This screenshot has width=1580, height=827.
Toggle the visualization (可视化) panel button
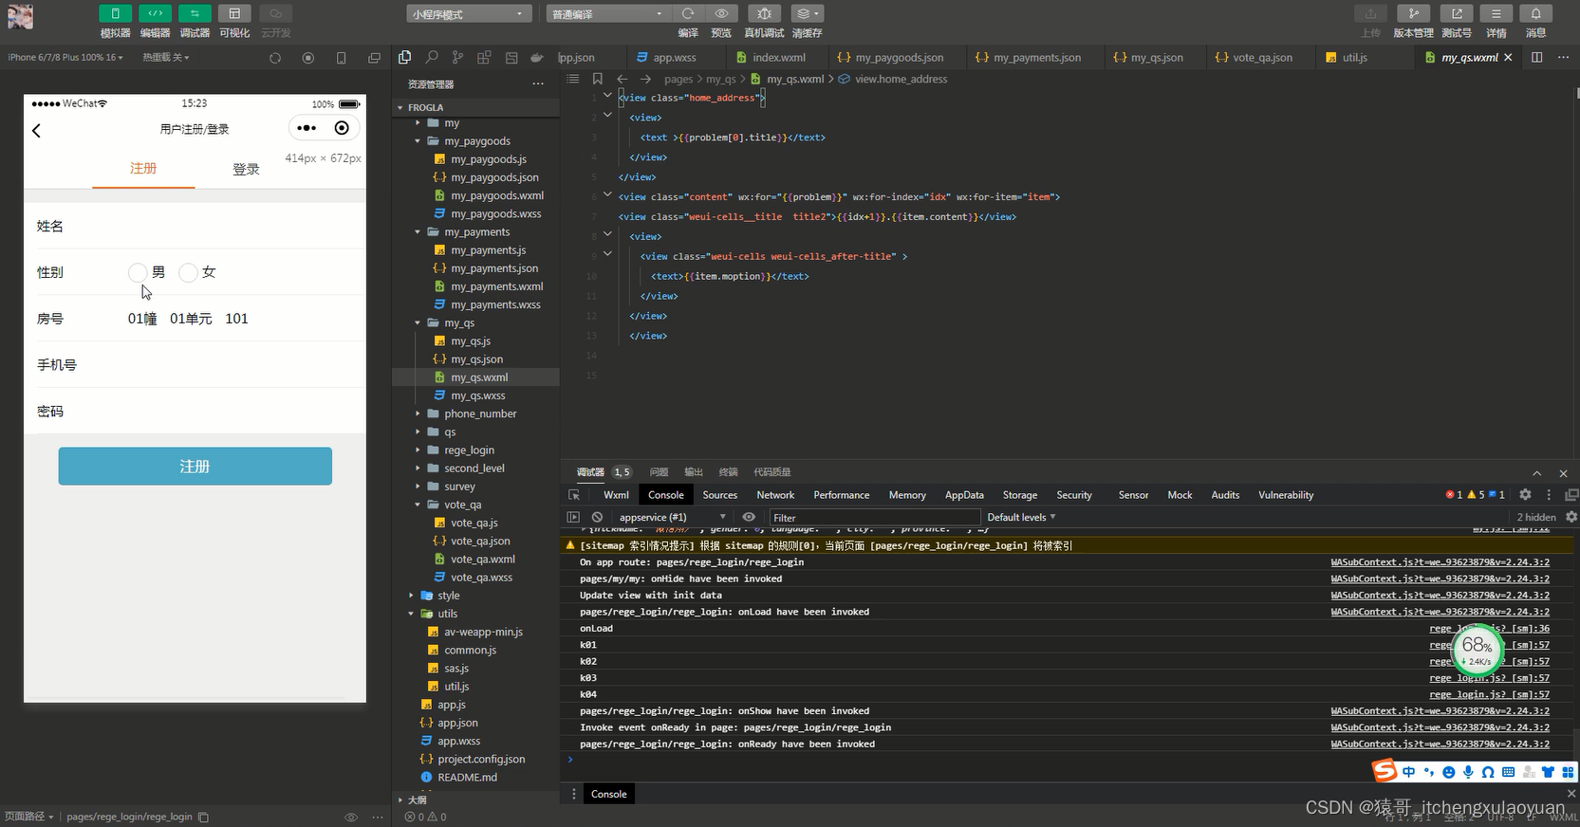[x=234, y=13]
